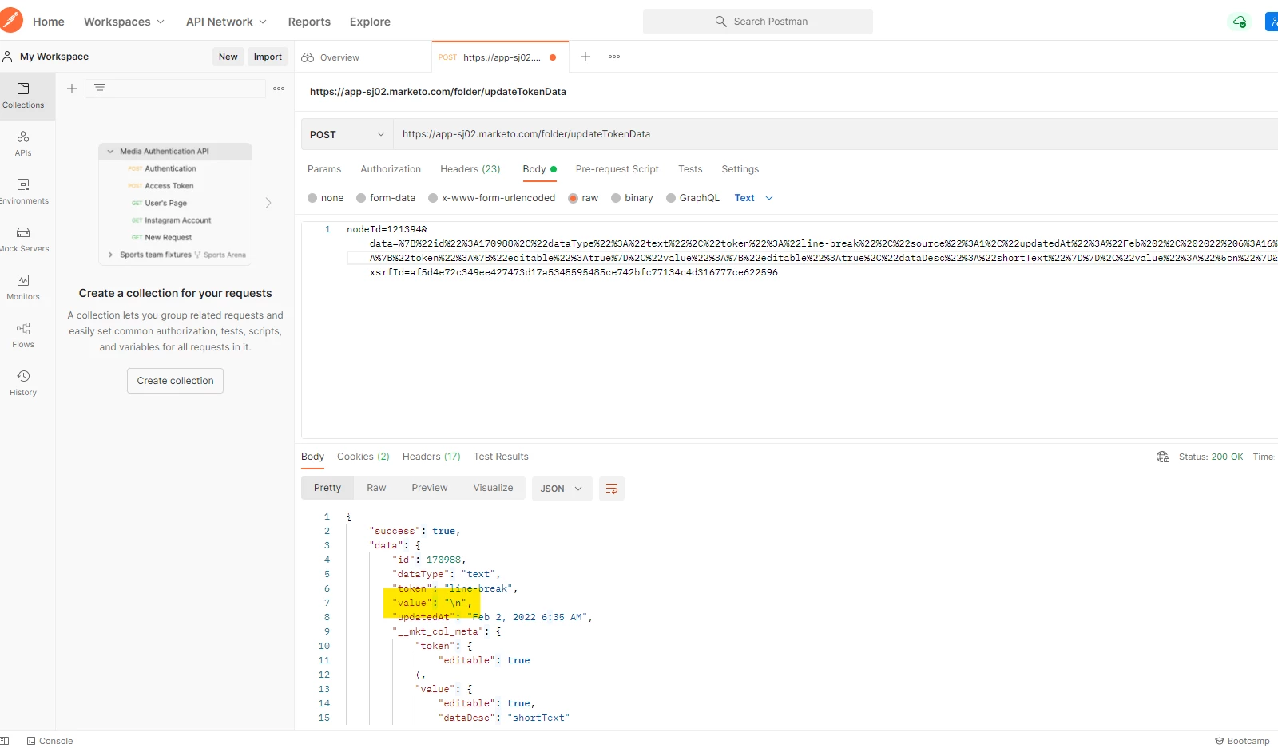Select the binary body type radio

(x=616, y=198)
